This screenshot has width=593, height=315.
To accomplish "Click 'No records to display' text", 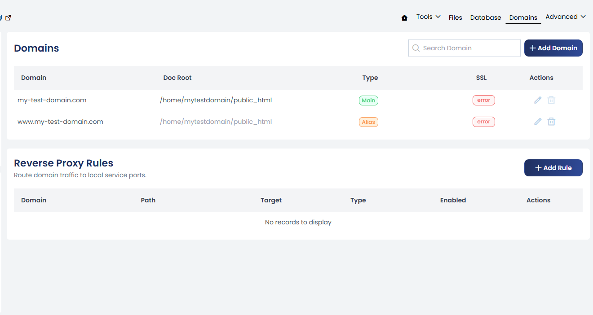I will point(298,222).
